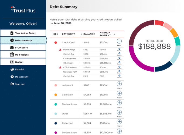Viewport: 184px width, 135px height.
Task: Click the $188,888 total debt figure
Action: pos(154,46)
